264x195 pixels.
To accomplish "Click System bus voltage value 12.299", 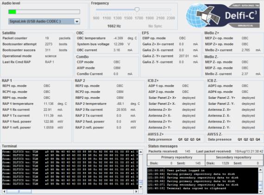I will point(119,44).
